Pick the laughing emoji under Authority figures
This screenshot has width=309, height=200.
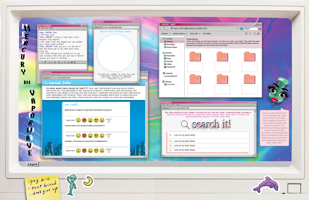coord(90,120)
